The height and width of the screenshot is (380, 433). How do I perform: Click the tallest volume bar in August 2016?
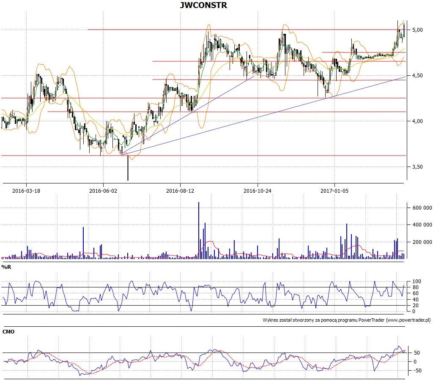click(199, 230)
